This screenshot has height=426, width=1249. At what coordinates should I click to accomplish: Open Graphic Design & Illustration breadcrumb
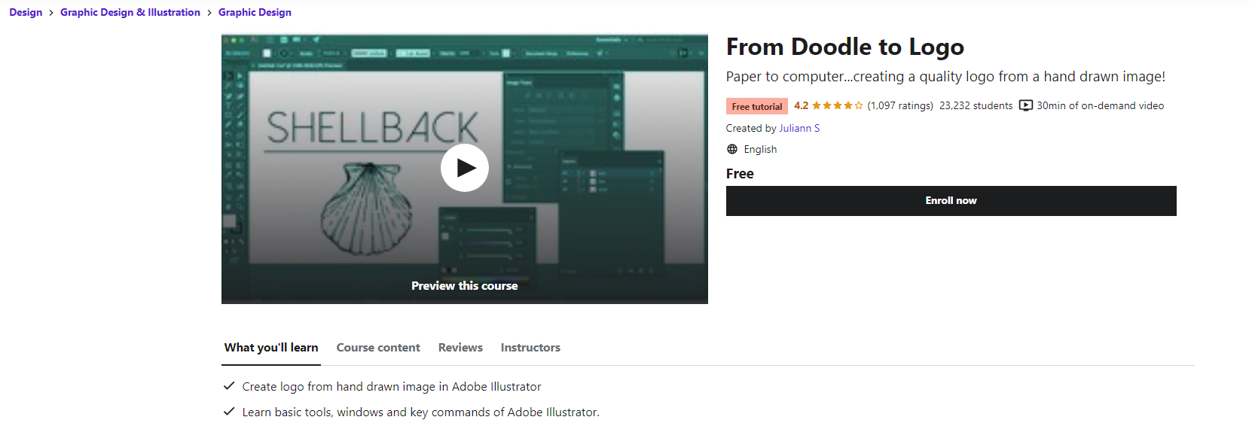(x=130, y=12)
